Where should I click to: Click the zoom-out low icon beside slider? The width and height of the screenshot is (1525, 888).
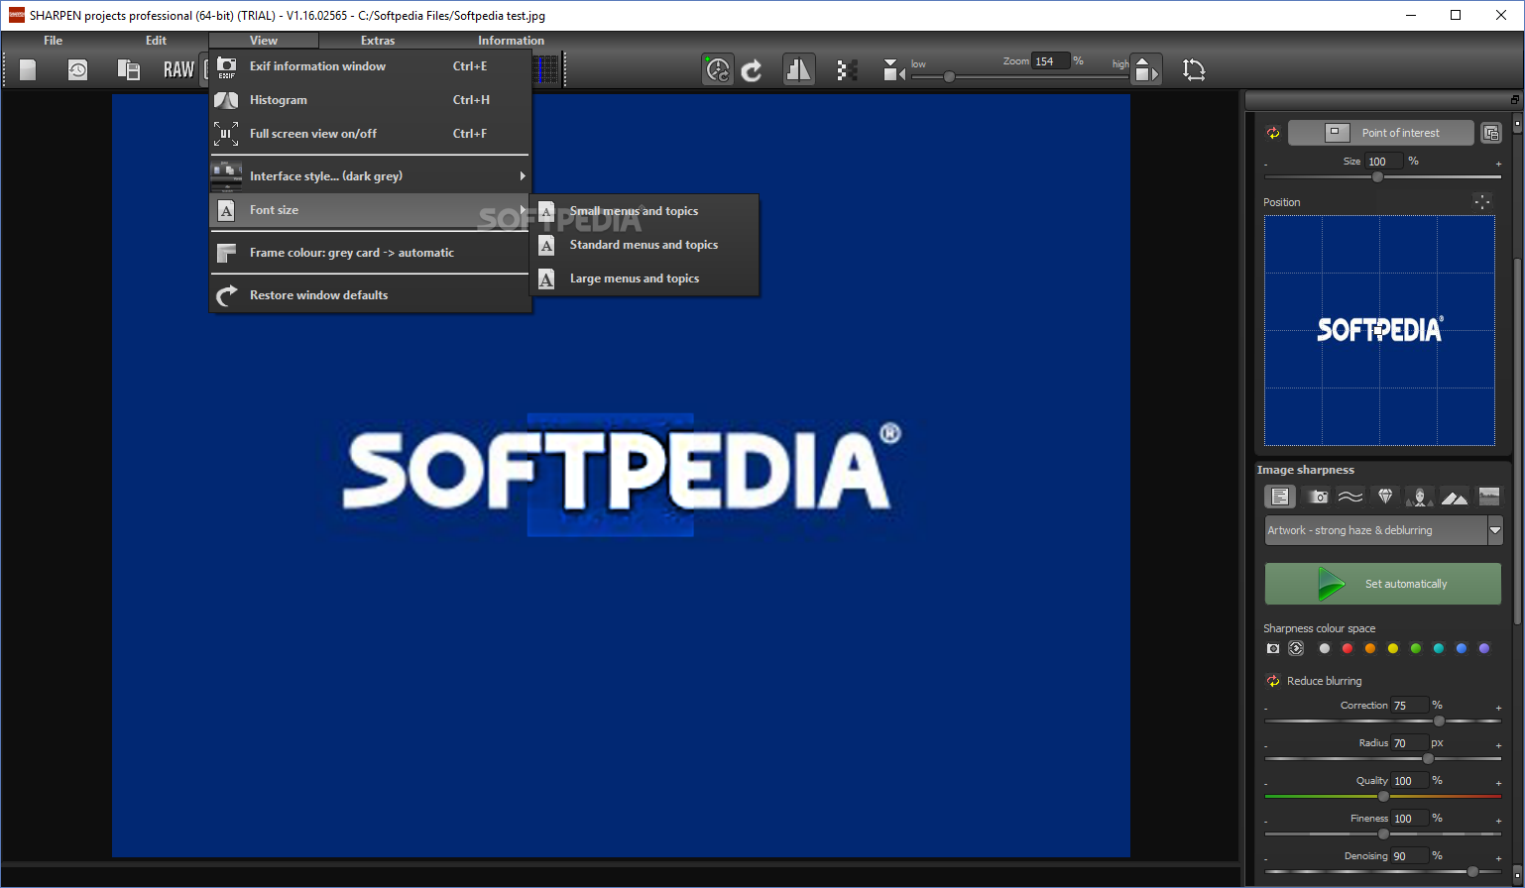[893, 69]
